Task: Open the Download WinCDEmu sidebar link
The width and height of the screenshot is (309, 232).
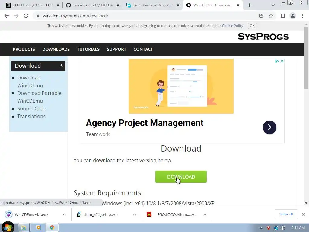Action: 30,82
